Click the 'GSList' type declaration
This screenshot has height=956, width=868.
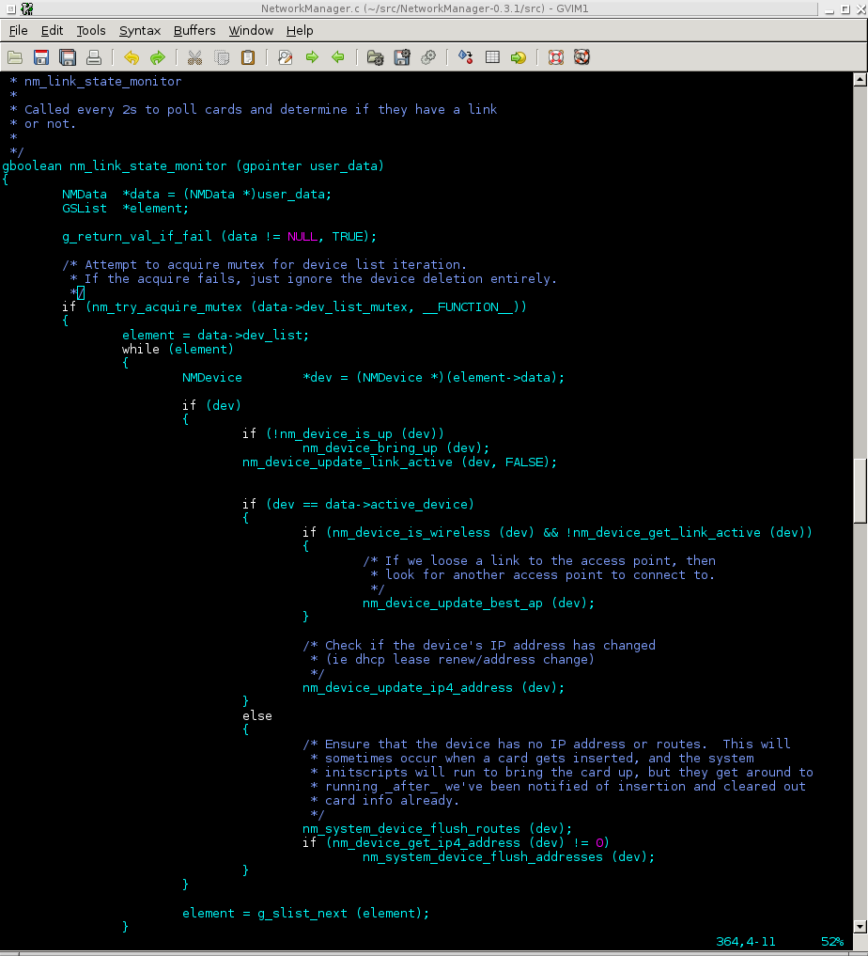[85, 209]
